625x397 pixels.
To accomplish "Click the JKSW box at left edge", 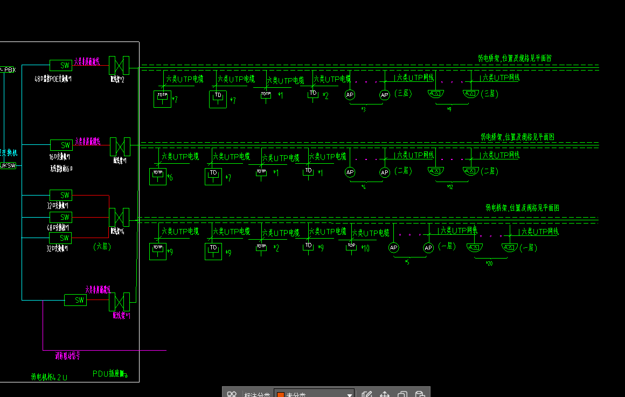I will tap(8, 165).
